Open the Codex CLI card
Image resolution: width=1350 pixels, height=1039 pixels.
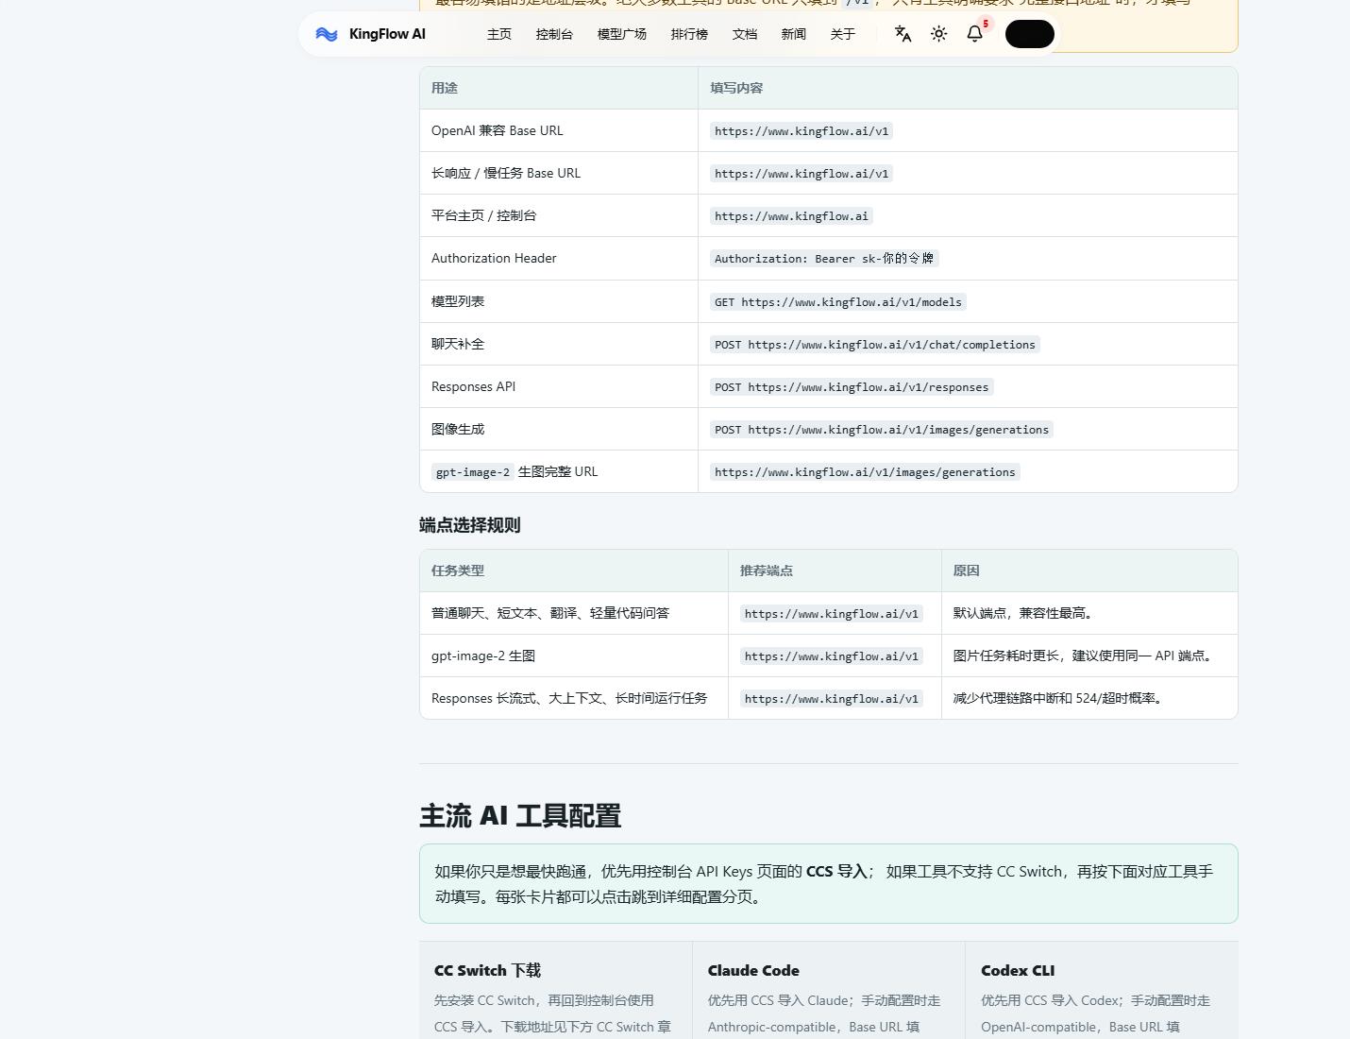[x=1102, y=990]
